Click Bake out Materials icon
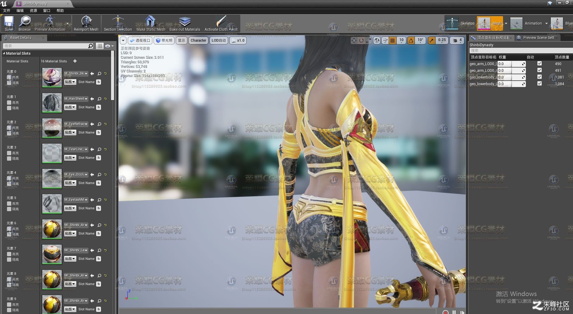573x314 pixels. (x=185, y=21)
